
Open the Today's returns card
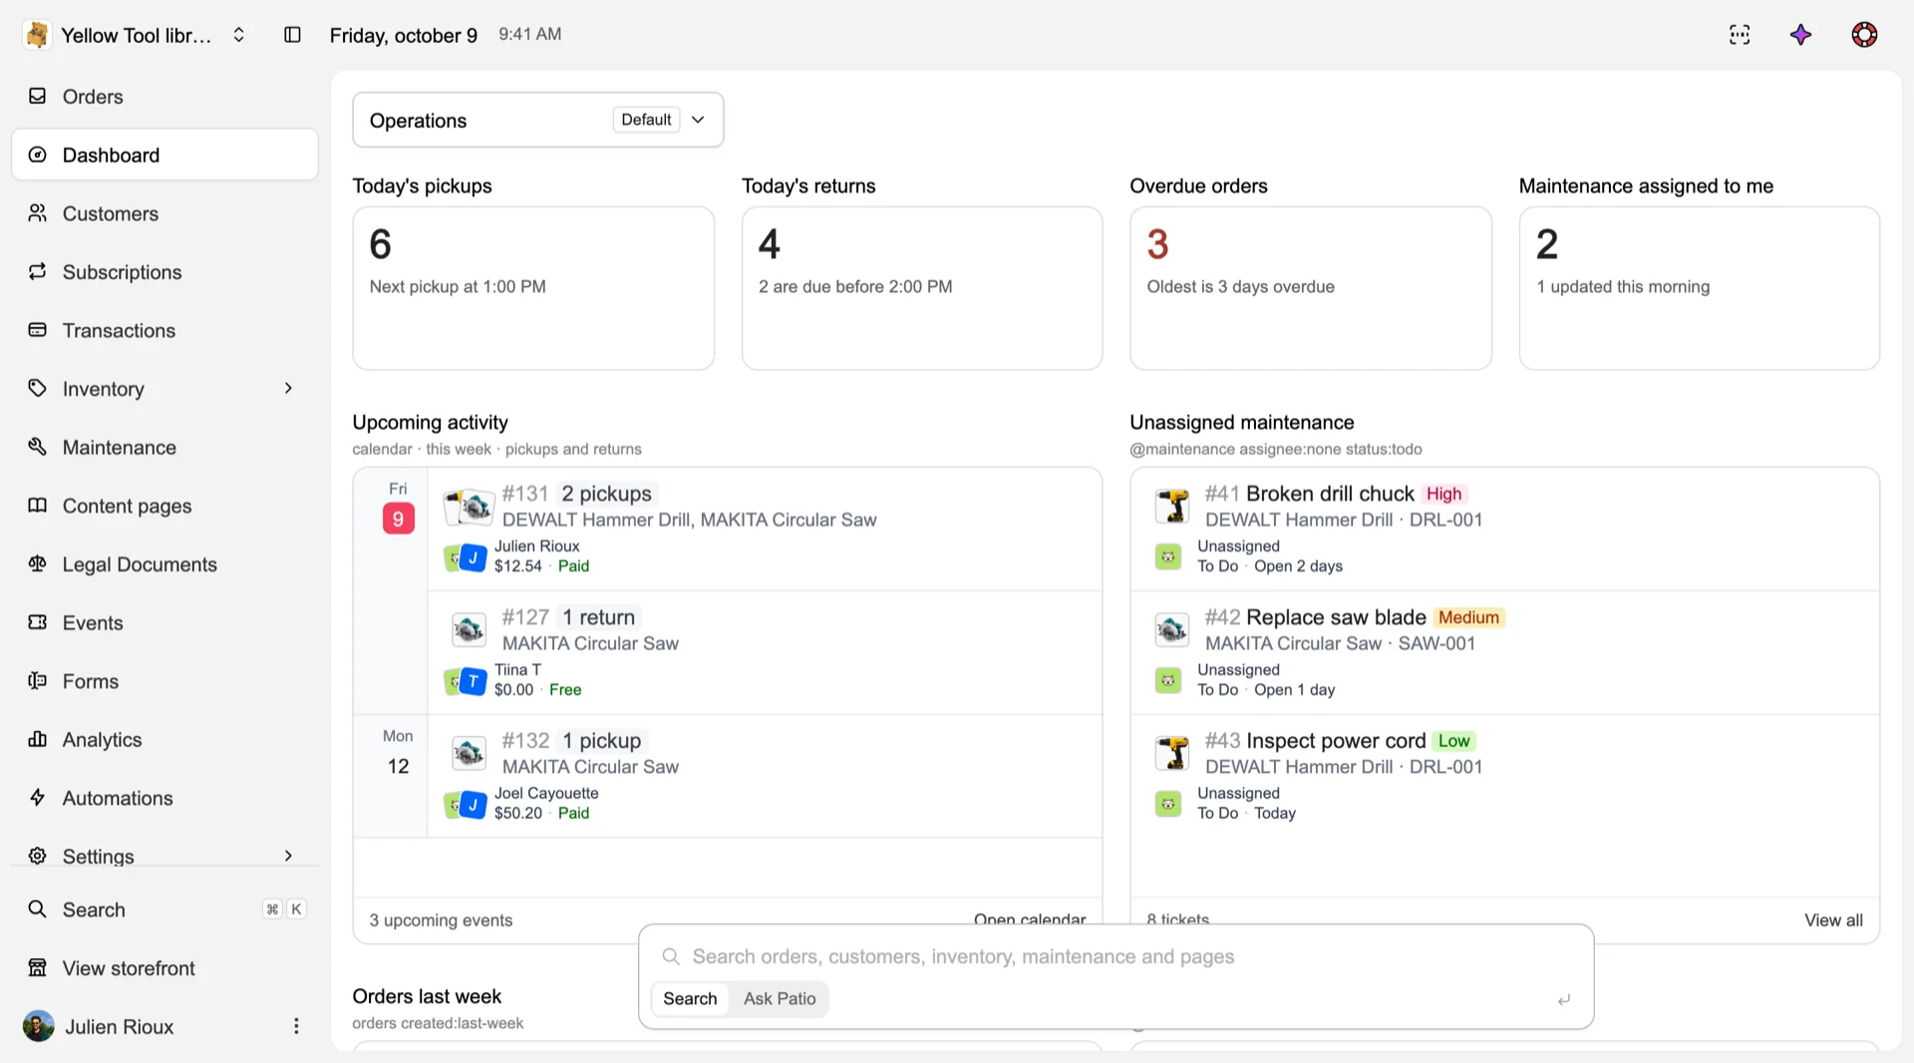point(922,288)
